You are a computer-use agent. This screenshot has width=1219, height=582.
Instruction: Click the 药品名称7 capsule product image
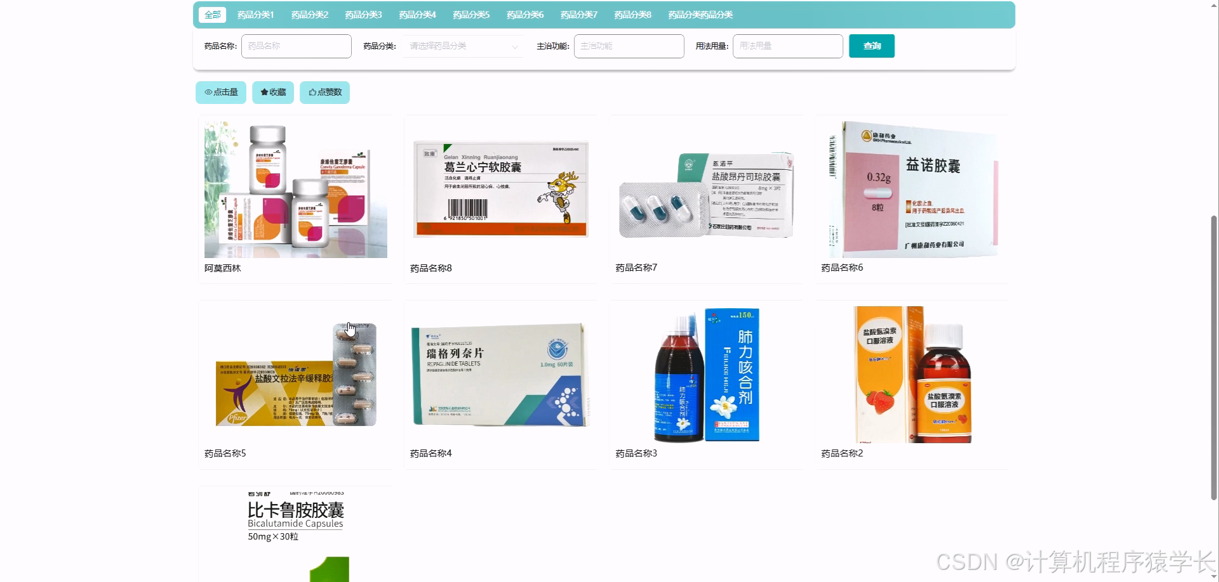[706, 188]
